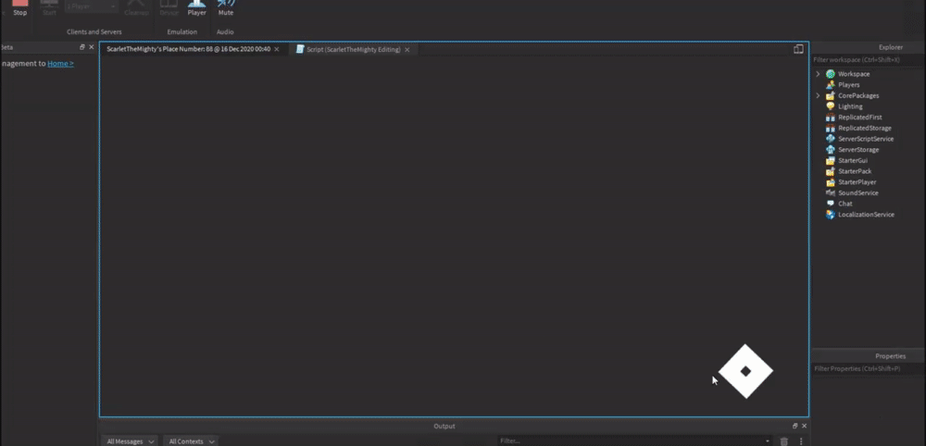This screenshot has height=446, width=926.
Task: Click the ServerStorage icon
Action: [831, 150]
